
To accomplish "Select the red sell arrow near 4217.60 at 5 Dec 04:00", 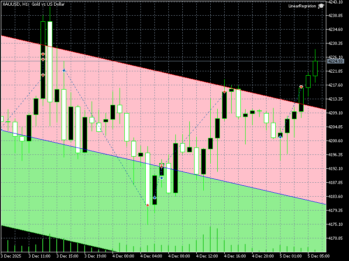I will click(301, 87).
